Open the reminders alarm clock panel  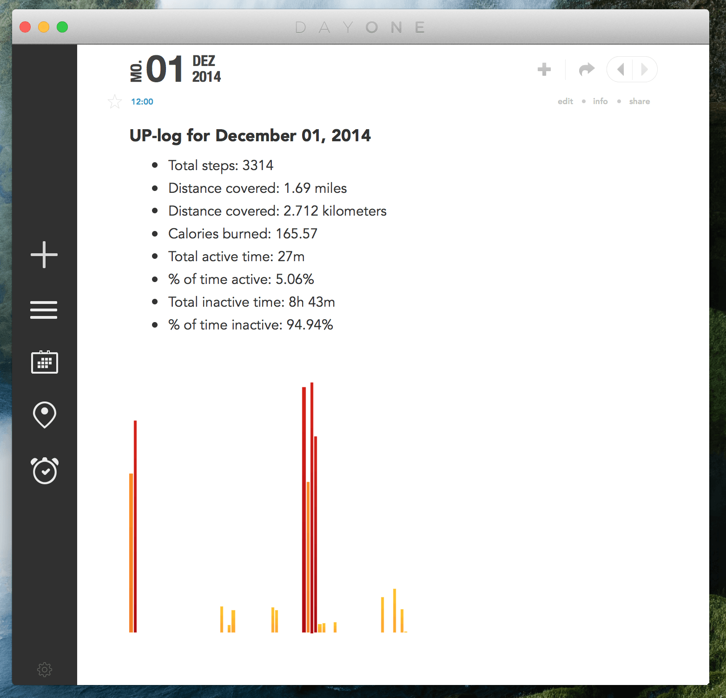(x=44, y=471)
